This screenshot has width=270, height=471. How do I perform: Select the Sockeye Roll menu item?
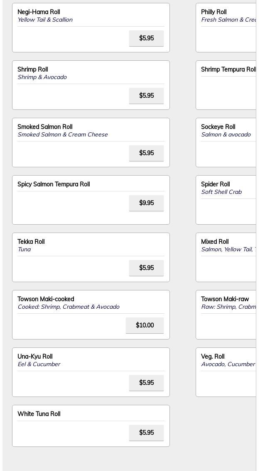[x=226, y=142]
